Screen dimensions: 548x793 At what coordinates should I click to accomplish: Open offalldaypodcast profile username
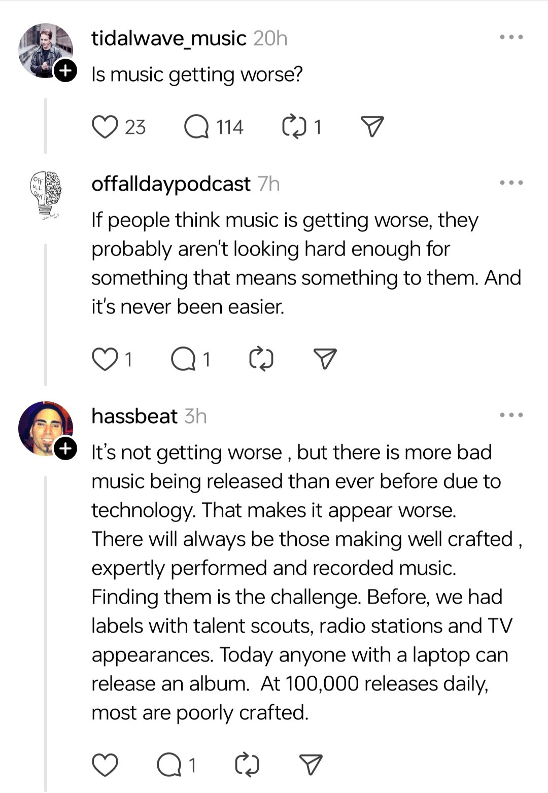[170, 184]
